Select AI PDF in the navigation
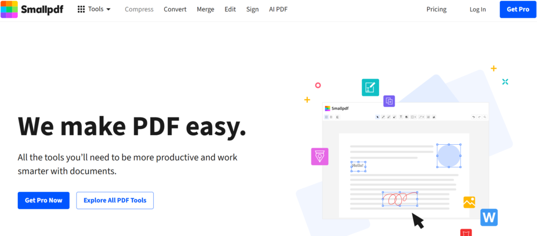 [x=278, y=9]
